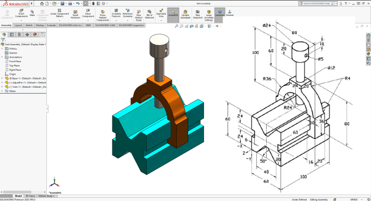Select Front Plane in feature tree
The image size is (371, 201).
pyautogui.click(x=15, y=62)
